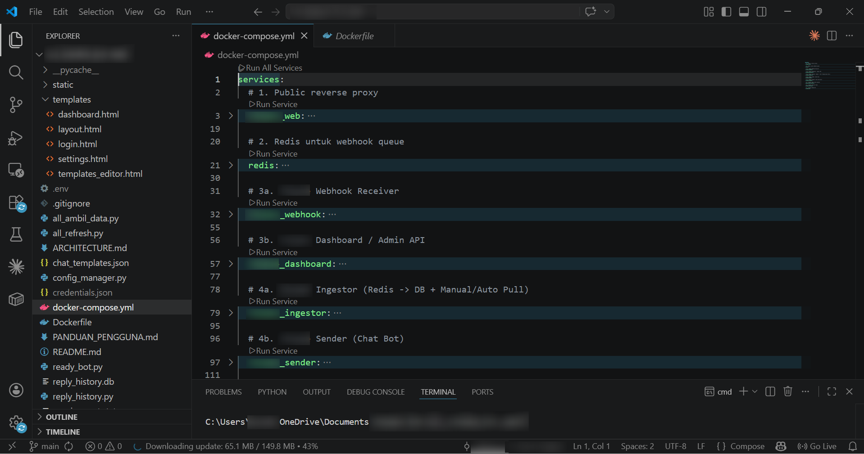Open the terminal launch profile dropdown

(755, 391)
